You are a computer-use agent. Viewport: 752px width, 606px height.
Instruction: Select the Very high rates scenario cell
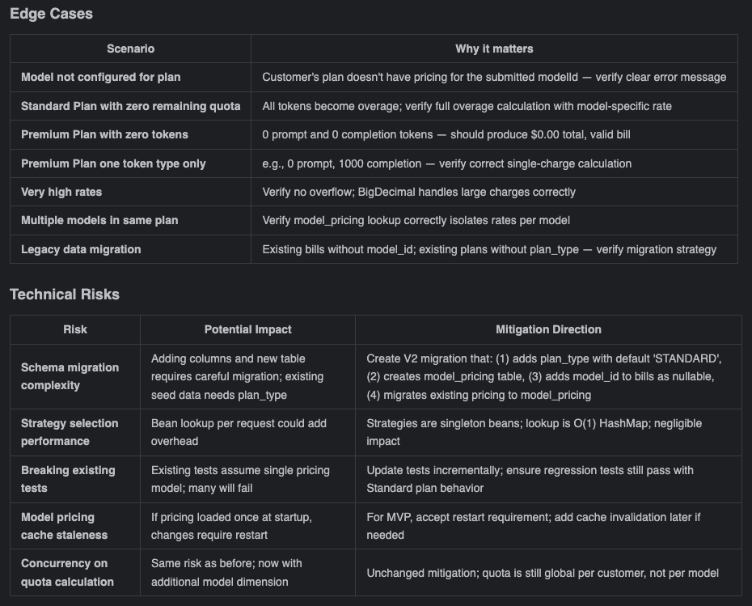click(x=61, y=192)
